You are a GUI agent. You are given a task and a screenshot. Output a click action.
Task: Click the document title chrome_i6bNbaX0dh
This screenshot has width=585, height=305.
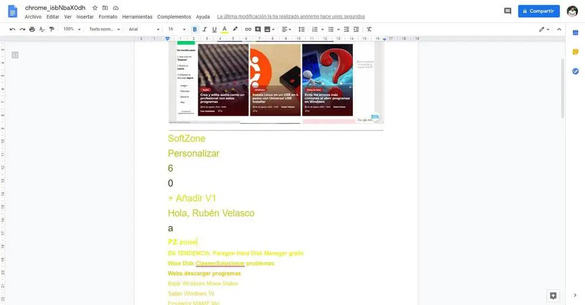[x=55, y=8]
